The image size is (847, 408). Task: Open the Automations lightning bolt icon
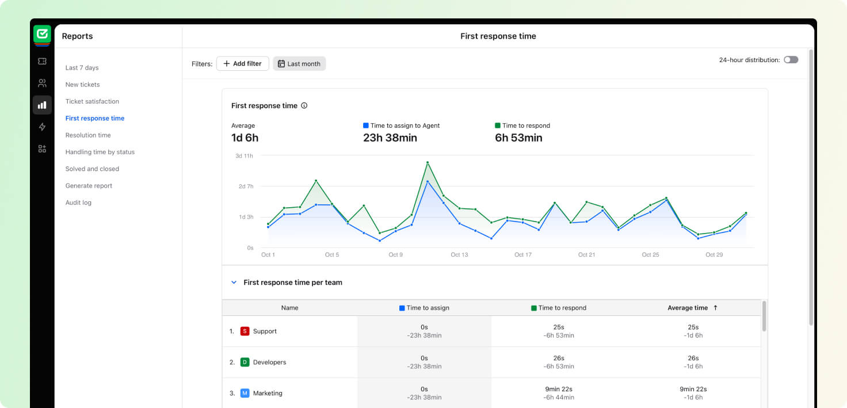pyautogui.click(x=42, y=127)
